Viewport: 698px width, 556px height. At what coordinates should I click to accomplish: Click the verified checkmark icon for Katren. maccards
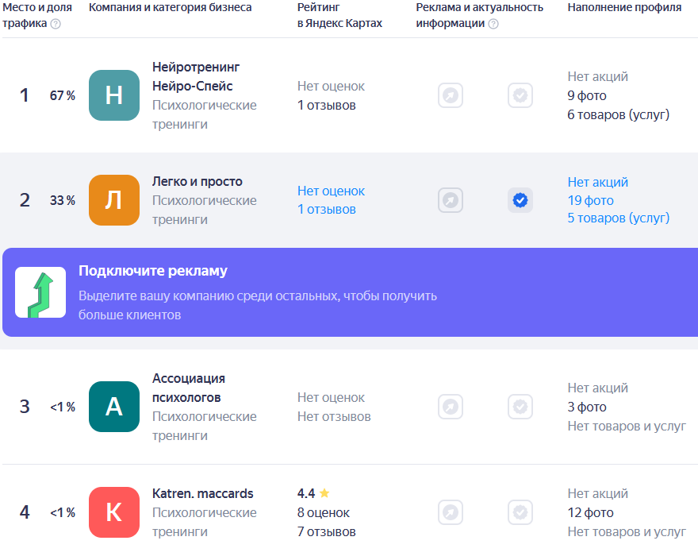[520, 512]
